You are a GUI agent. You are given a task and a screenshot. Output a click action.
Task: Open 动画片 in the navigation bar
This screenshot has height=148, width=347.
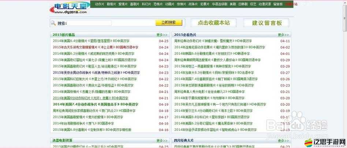(170, 4)
